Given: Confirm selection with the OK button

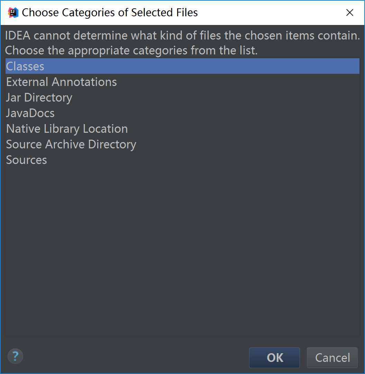Looking at the screenshot, I should coord(274,358).
